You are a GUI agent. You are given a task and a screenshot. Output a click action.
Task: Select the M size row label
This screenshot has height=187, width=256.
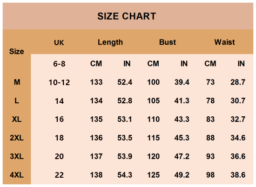[17, 82]
